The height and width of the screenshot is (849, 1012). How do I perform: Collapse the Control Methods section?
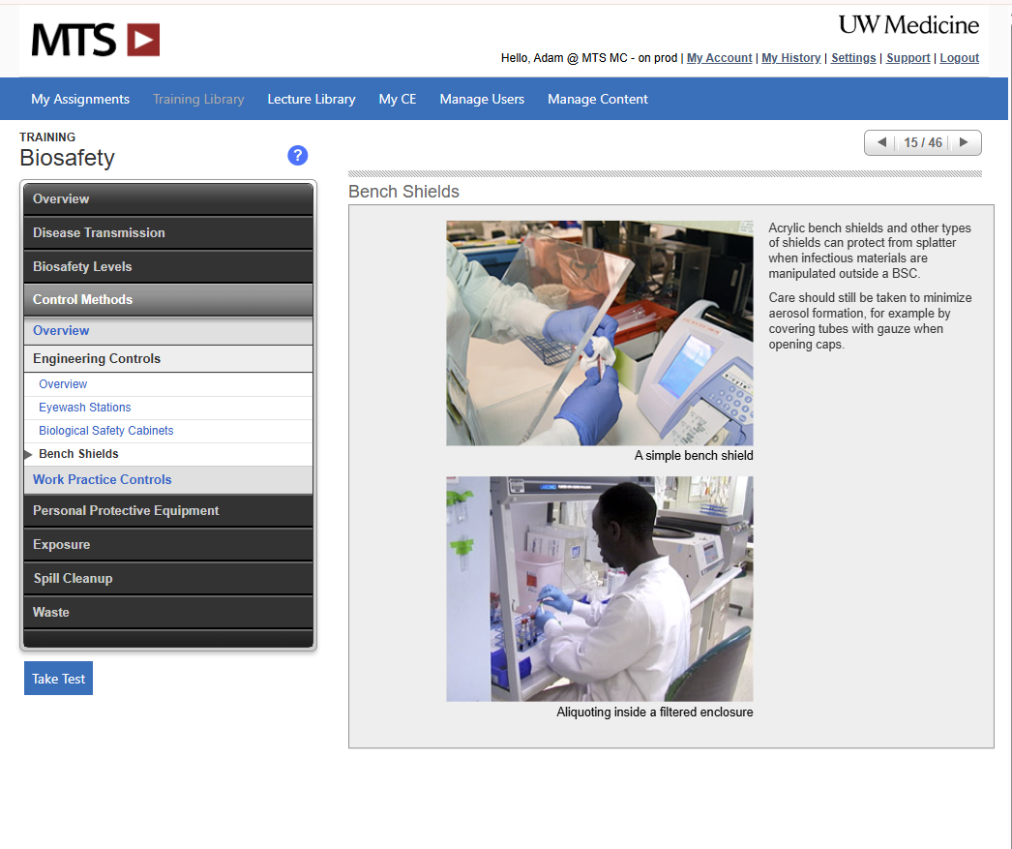[167, 299]
